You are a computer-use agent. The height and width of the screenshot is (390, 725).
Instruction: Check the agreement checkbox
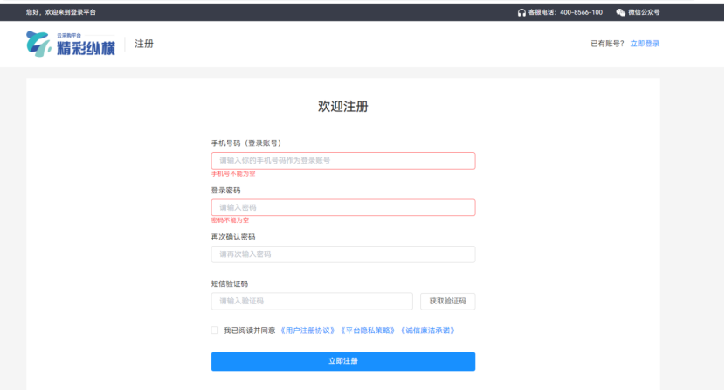pos(215,331)
